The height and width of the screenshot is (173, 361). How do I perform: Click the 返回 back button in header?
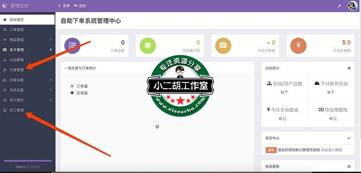pos(80,6)
